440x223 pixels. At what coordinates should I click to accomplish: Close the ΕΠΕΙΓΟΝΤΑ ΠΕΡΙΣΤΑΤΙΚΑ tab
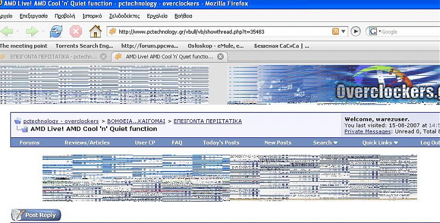pyautogui.click(x=103, y=57)
